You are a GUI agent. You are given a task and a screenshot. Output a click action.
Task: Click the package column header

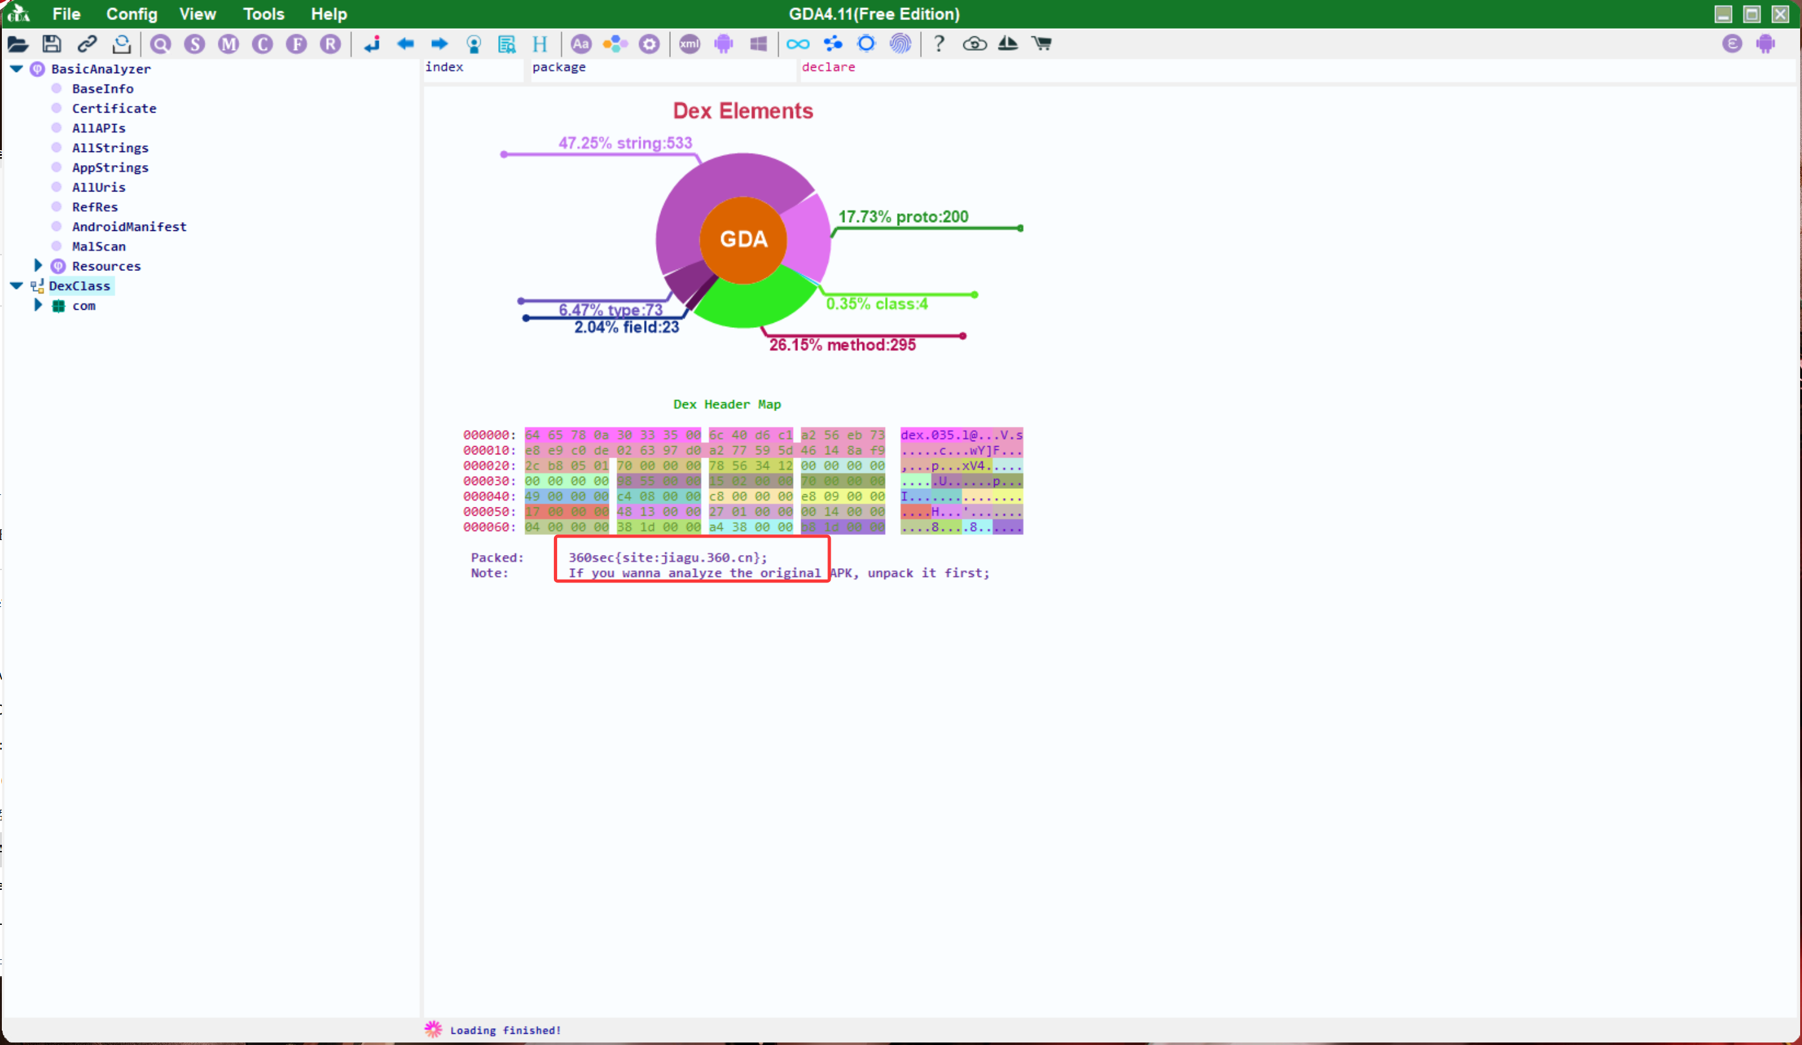[663, 69]
